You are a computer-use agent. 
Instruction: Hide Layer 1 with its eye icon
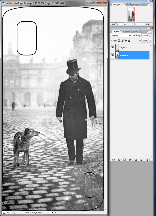(112, 47)
